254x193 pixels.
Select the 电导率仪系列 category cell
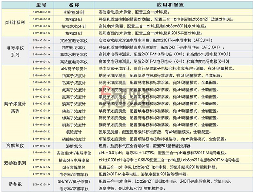pyautogui.click(x=15, y=51)
